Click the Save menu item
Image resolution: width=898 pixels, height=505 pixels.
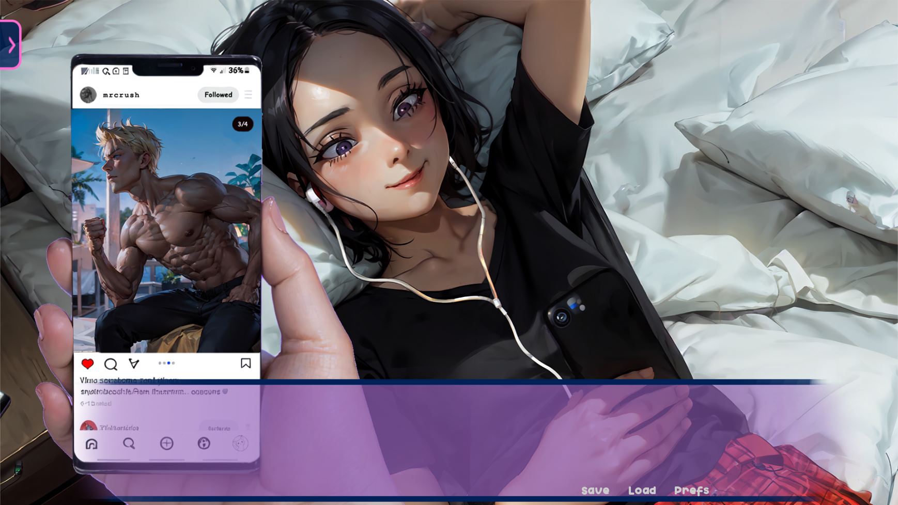pyautogui.click(x=595, y=491)
